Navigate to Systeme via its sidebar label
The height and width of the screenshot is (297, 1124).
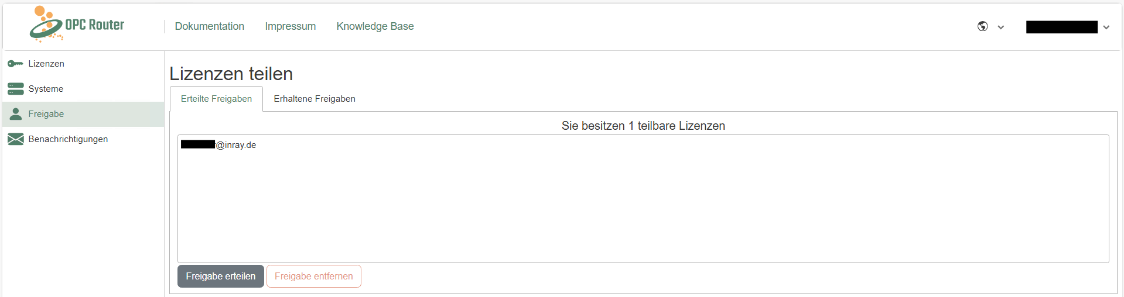coord(46,89)
